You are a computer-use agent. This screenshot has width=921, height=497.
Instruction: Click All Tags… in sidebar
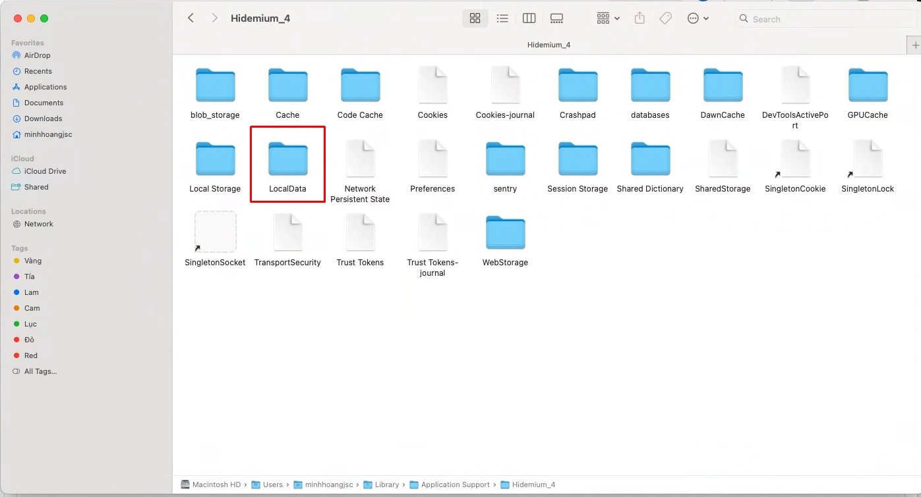[40, 371]
